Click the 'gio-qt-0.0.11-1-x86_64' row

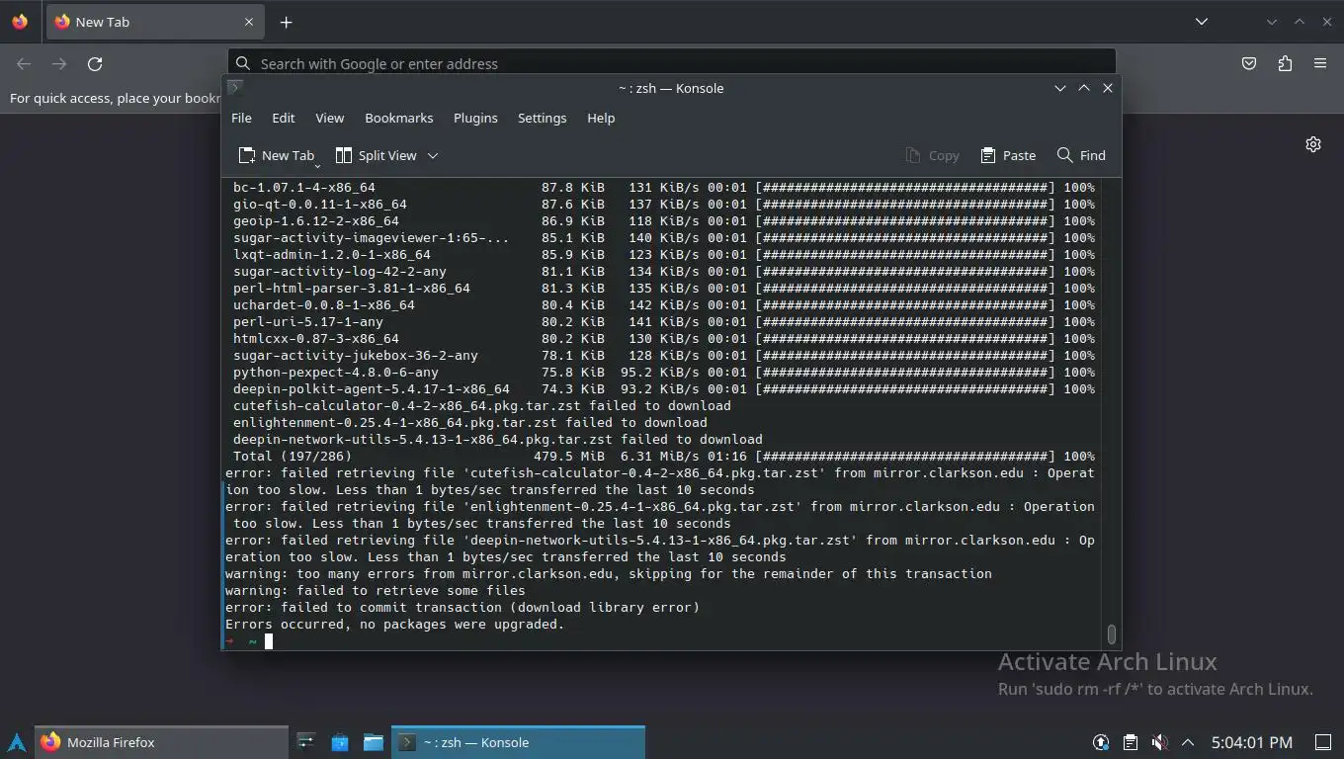pos(664,204)
